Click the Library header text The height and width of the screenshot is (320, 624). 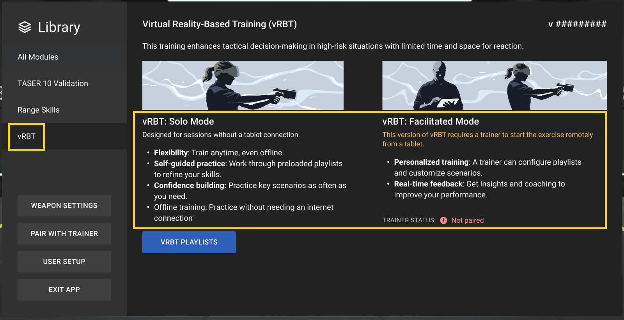tap(59, 27)
